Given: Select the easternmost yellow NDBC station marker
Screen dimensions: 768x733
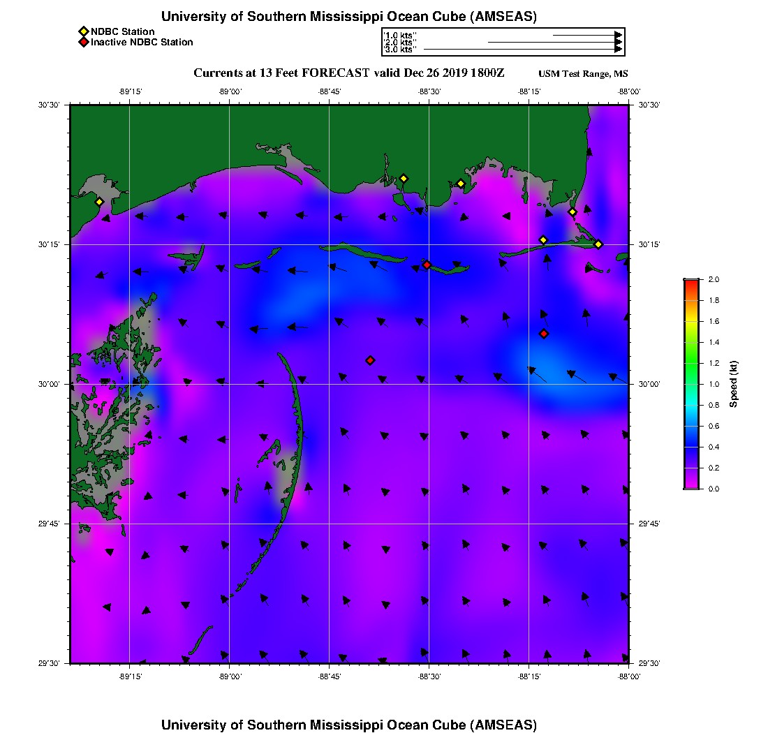Looking at the screenshot, I should tap(598, 244).
